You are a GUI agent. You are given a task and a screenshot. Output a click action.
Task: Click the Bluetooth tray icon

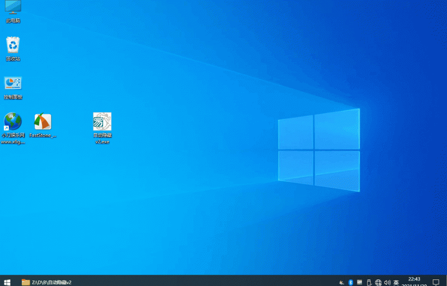click(351, 282)
